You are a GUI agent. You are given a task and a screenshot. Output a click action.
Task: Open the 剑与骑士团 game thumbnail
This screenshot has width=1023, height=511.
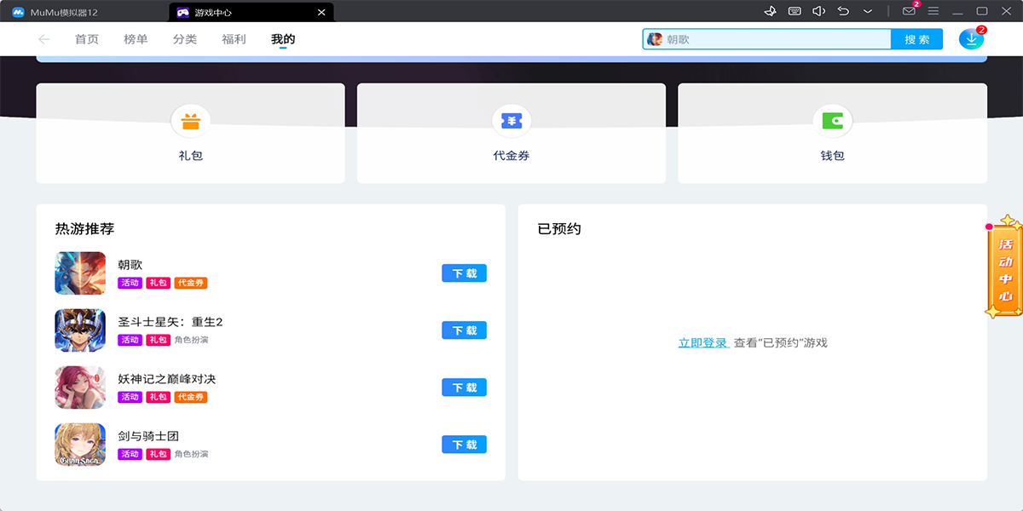coord(80,445)
